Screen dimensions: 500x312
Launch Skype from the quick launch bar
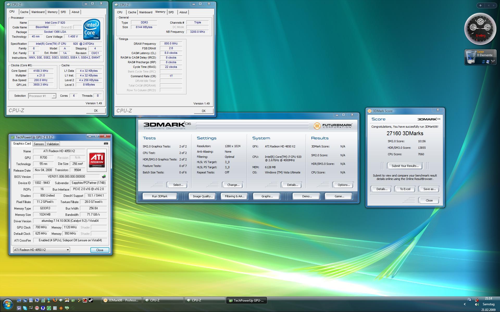click(x=25, y=308)
